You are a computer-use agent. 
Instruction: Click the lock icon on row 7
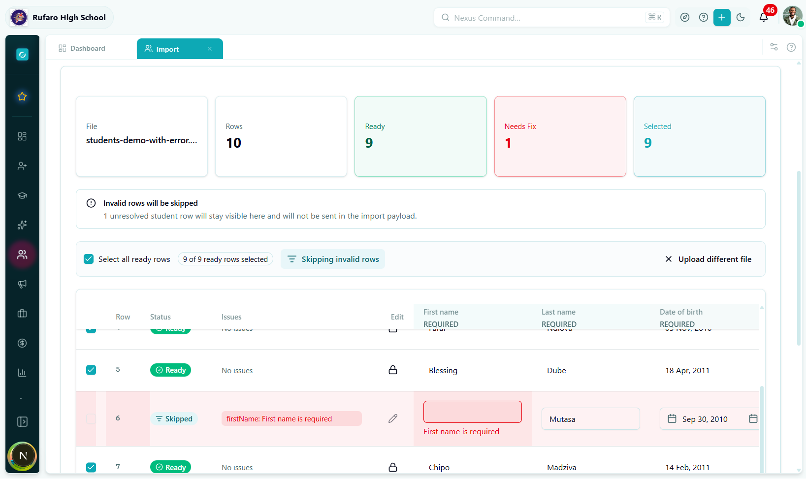click(393, 467)
